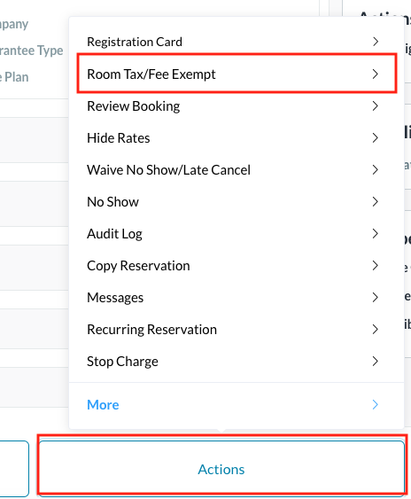Expand chevron next to Hide Rates
The height and width of the screenshot is (499, 411).
(376, 137)
